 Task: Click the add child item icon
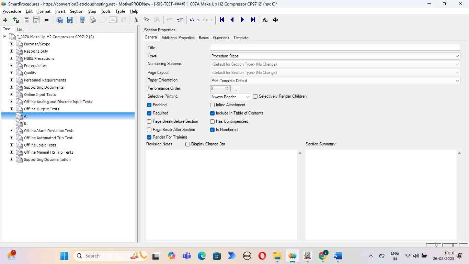(15, 20)
